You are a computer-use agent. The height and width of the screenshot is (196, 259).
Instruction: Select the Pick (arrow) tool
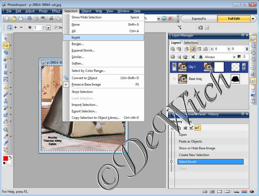pos(6,38)
